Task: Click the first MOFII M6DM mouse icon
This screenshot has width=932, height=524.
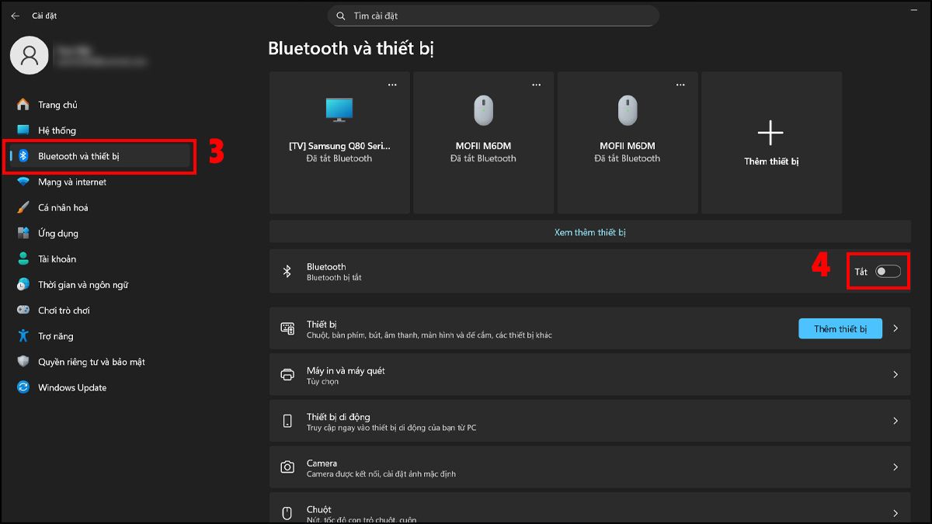Action: (484, 110)
